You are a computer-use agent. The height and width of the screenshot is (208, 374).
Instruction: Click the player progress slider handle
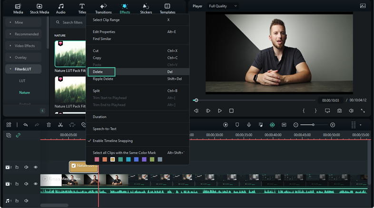coord(196,100)
